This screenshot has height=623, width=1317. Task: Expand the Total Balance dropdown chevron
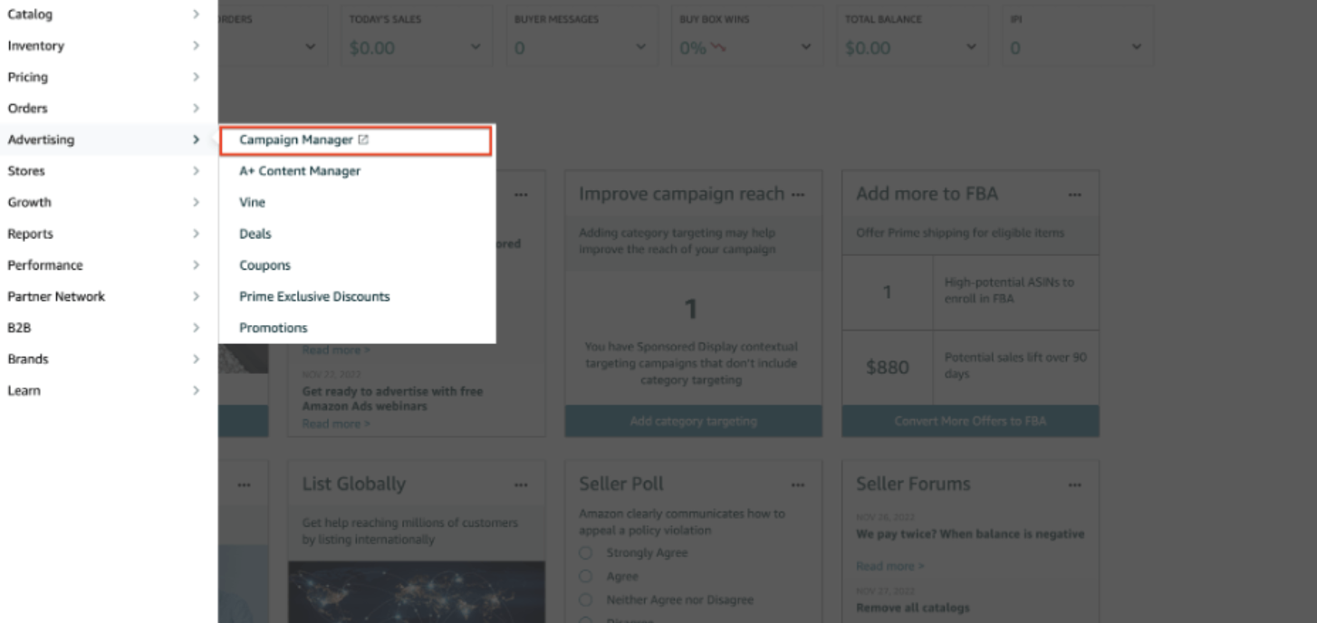pyautogui.click(x=971, y=48)
